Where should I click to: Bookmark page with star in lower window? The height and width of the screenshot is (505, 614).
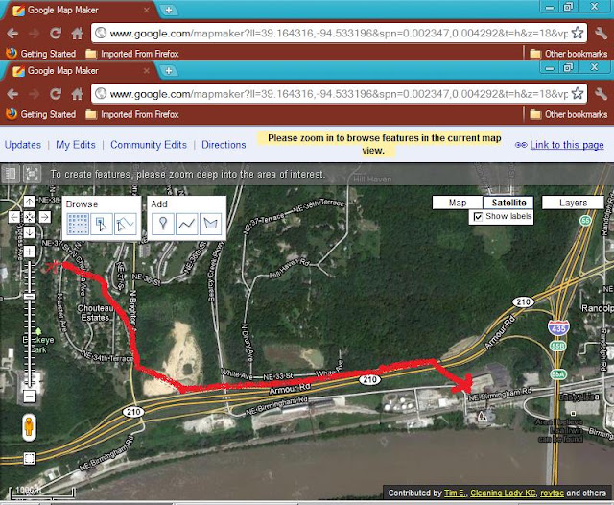[578, 93]
